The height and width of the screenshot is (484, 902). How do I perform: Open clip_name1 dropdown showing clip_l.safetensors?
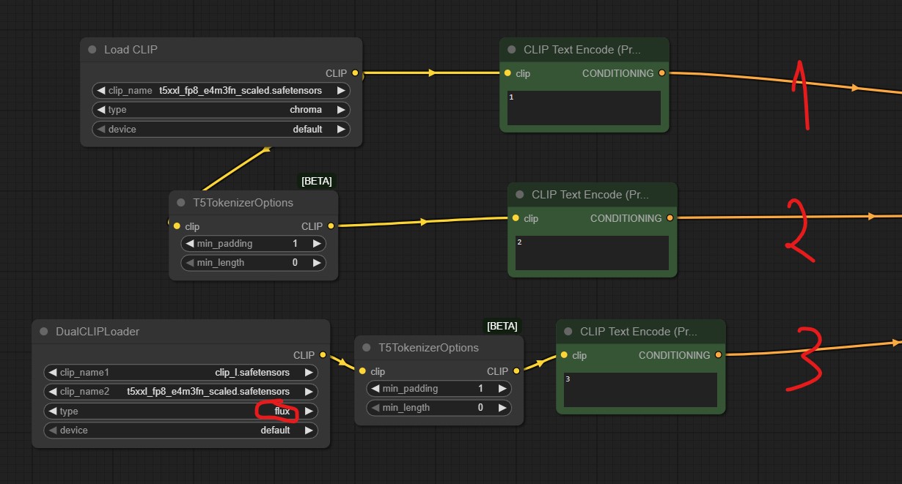tap(180, 373)
